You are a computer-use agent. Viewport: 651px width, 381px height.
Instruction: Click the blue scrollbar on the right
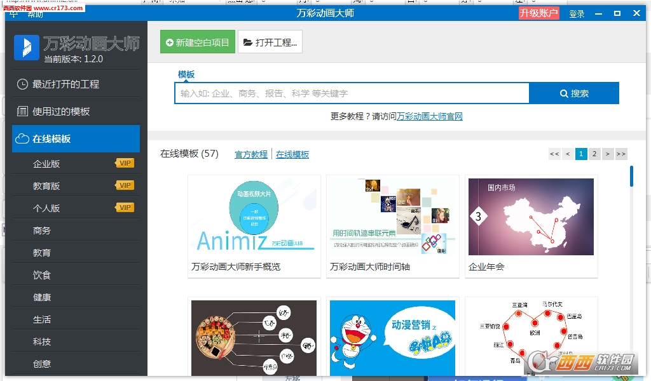tap(630, 184)
